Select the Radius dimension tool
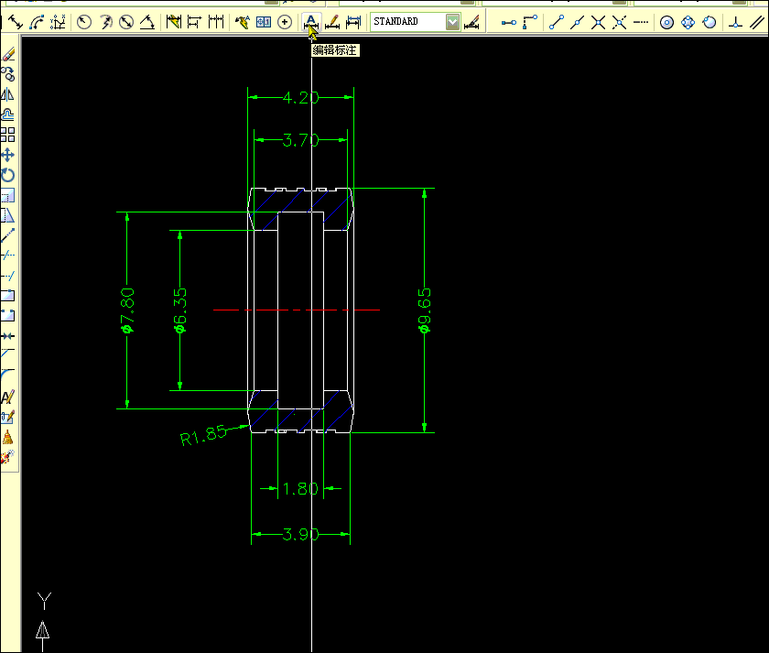This screenshot has height=653, width=769. coord(84,22)
